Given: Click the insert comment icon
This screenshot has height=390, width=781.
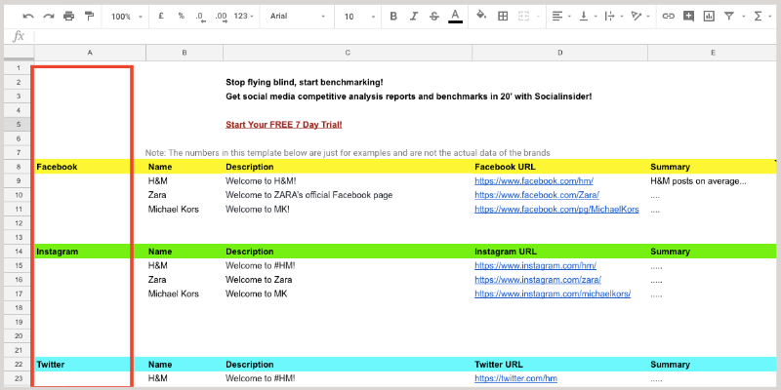Looking at the screenshot, I should click(x=688, y=17).
